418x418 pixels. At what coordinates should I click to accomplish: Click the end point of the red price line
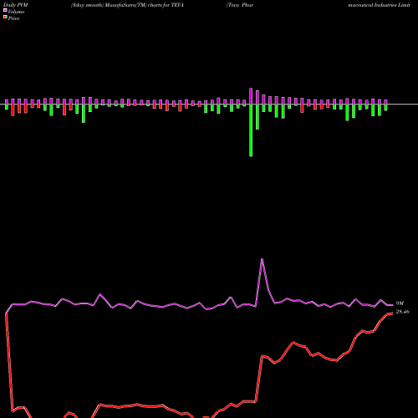[x=392, y=313]
